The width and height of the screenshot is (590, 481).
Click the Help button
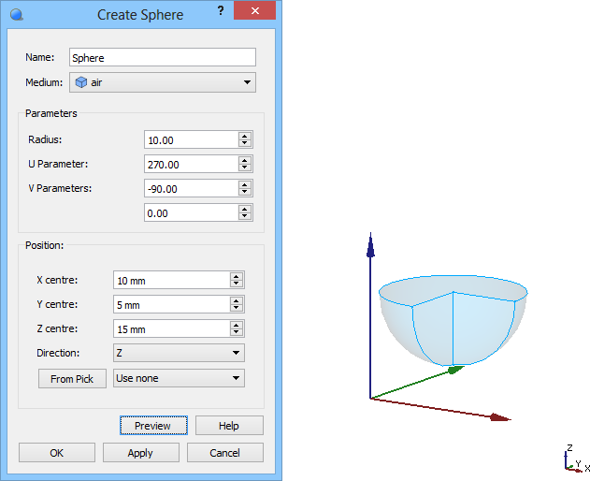[229, 426]
